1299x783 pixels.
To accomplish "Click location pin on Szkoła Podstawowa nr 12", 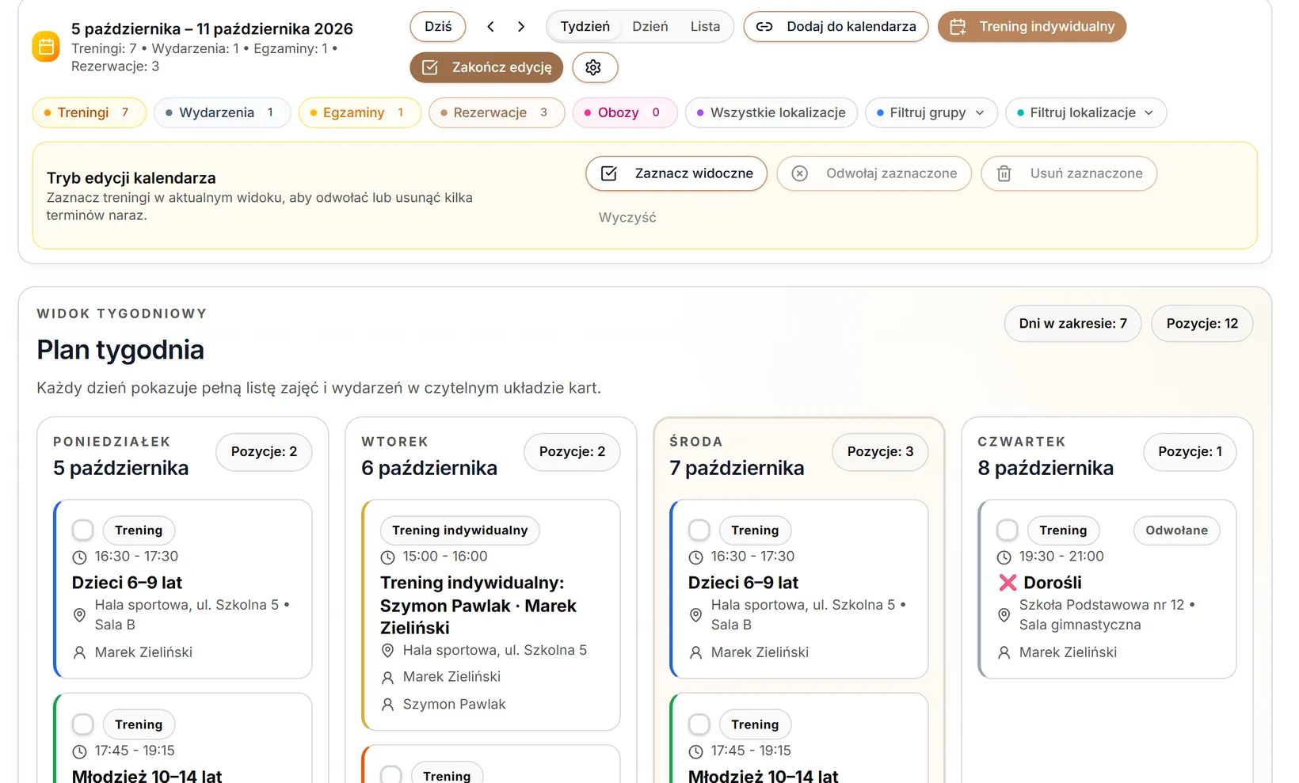I will tap(1004, 615).
